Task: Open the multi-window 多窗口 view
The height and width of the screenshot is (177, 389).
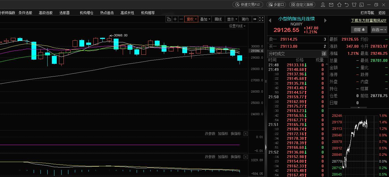Action: point(276,5)
